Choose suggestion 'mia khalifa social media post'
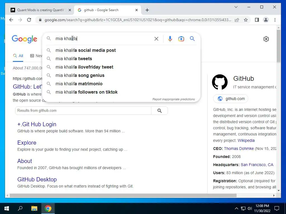The image size is (286, 214). click(x=121, y=50)
